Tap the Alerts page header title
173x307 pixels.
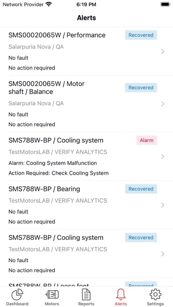point(86,18)
